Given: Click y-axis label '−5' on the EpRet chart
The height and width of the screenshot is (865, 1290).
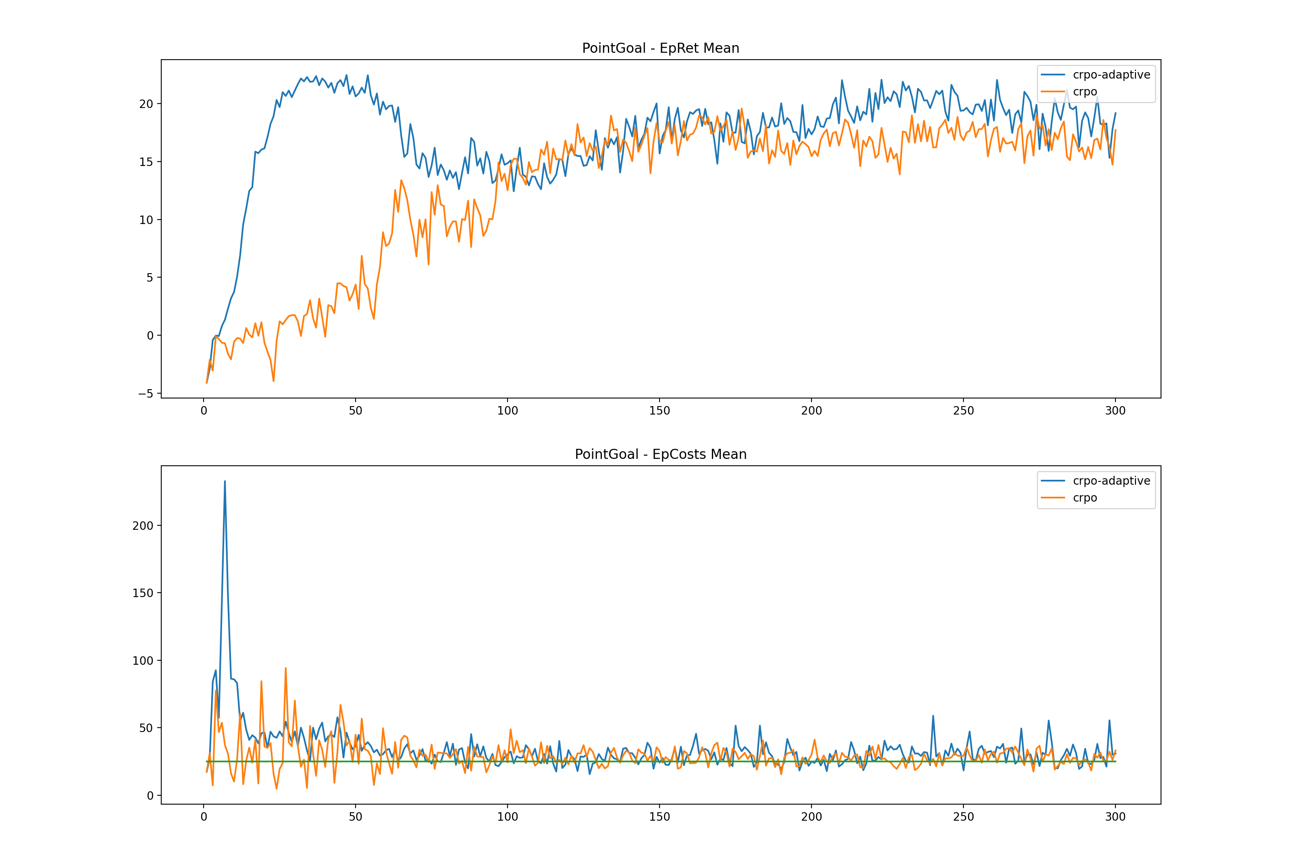Looking at the screenshot, I should pyautogui.click(x=145, y=393).
